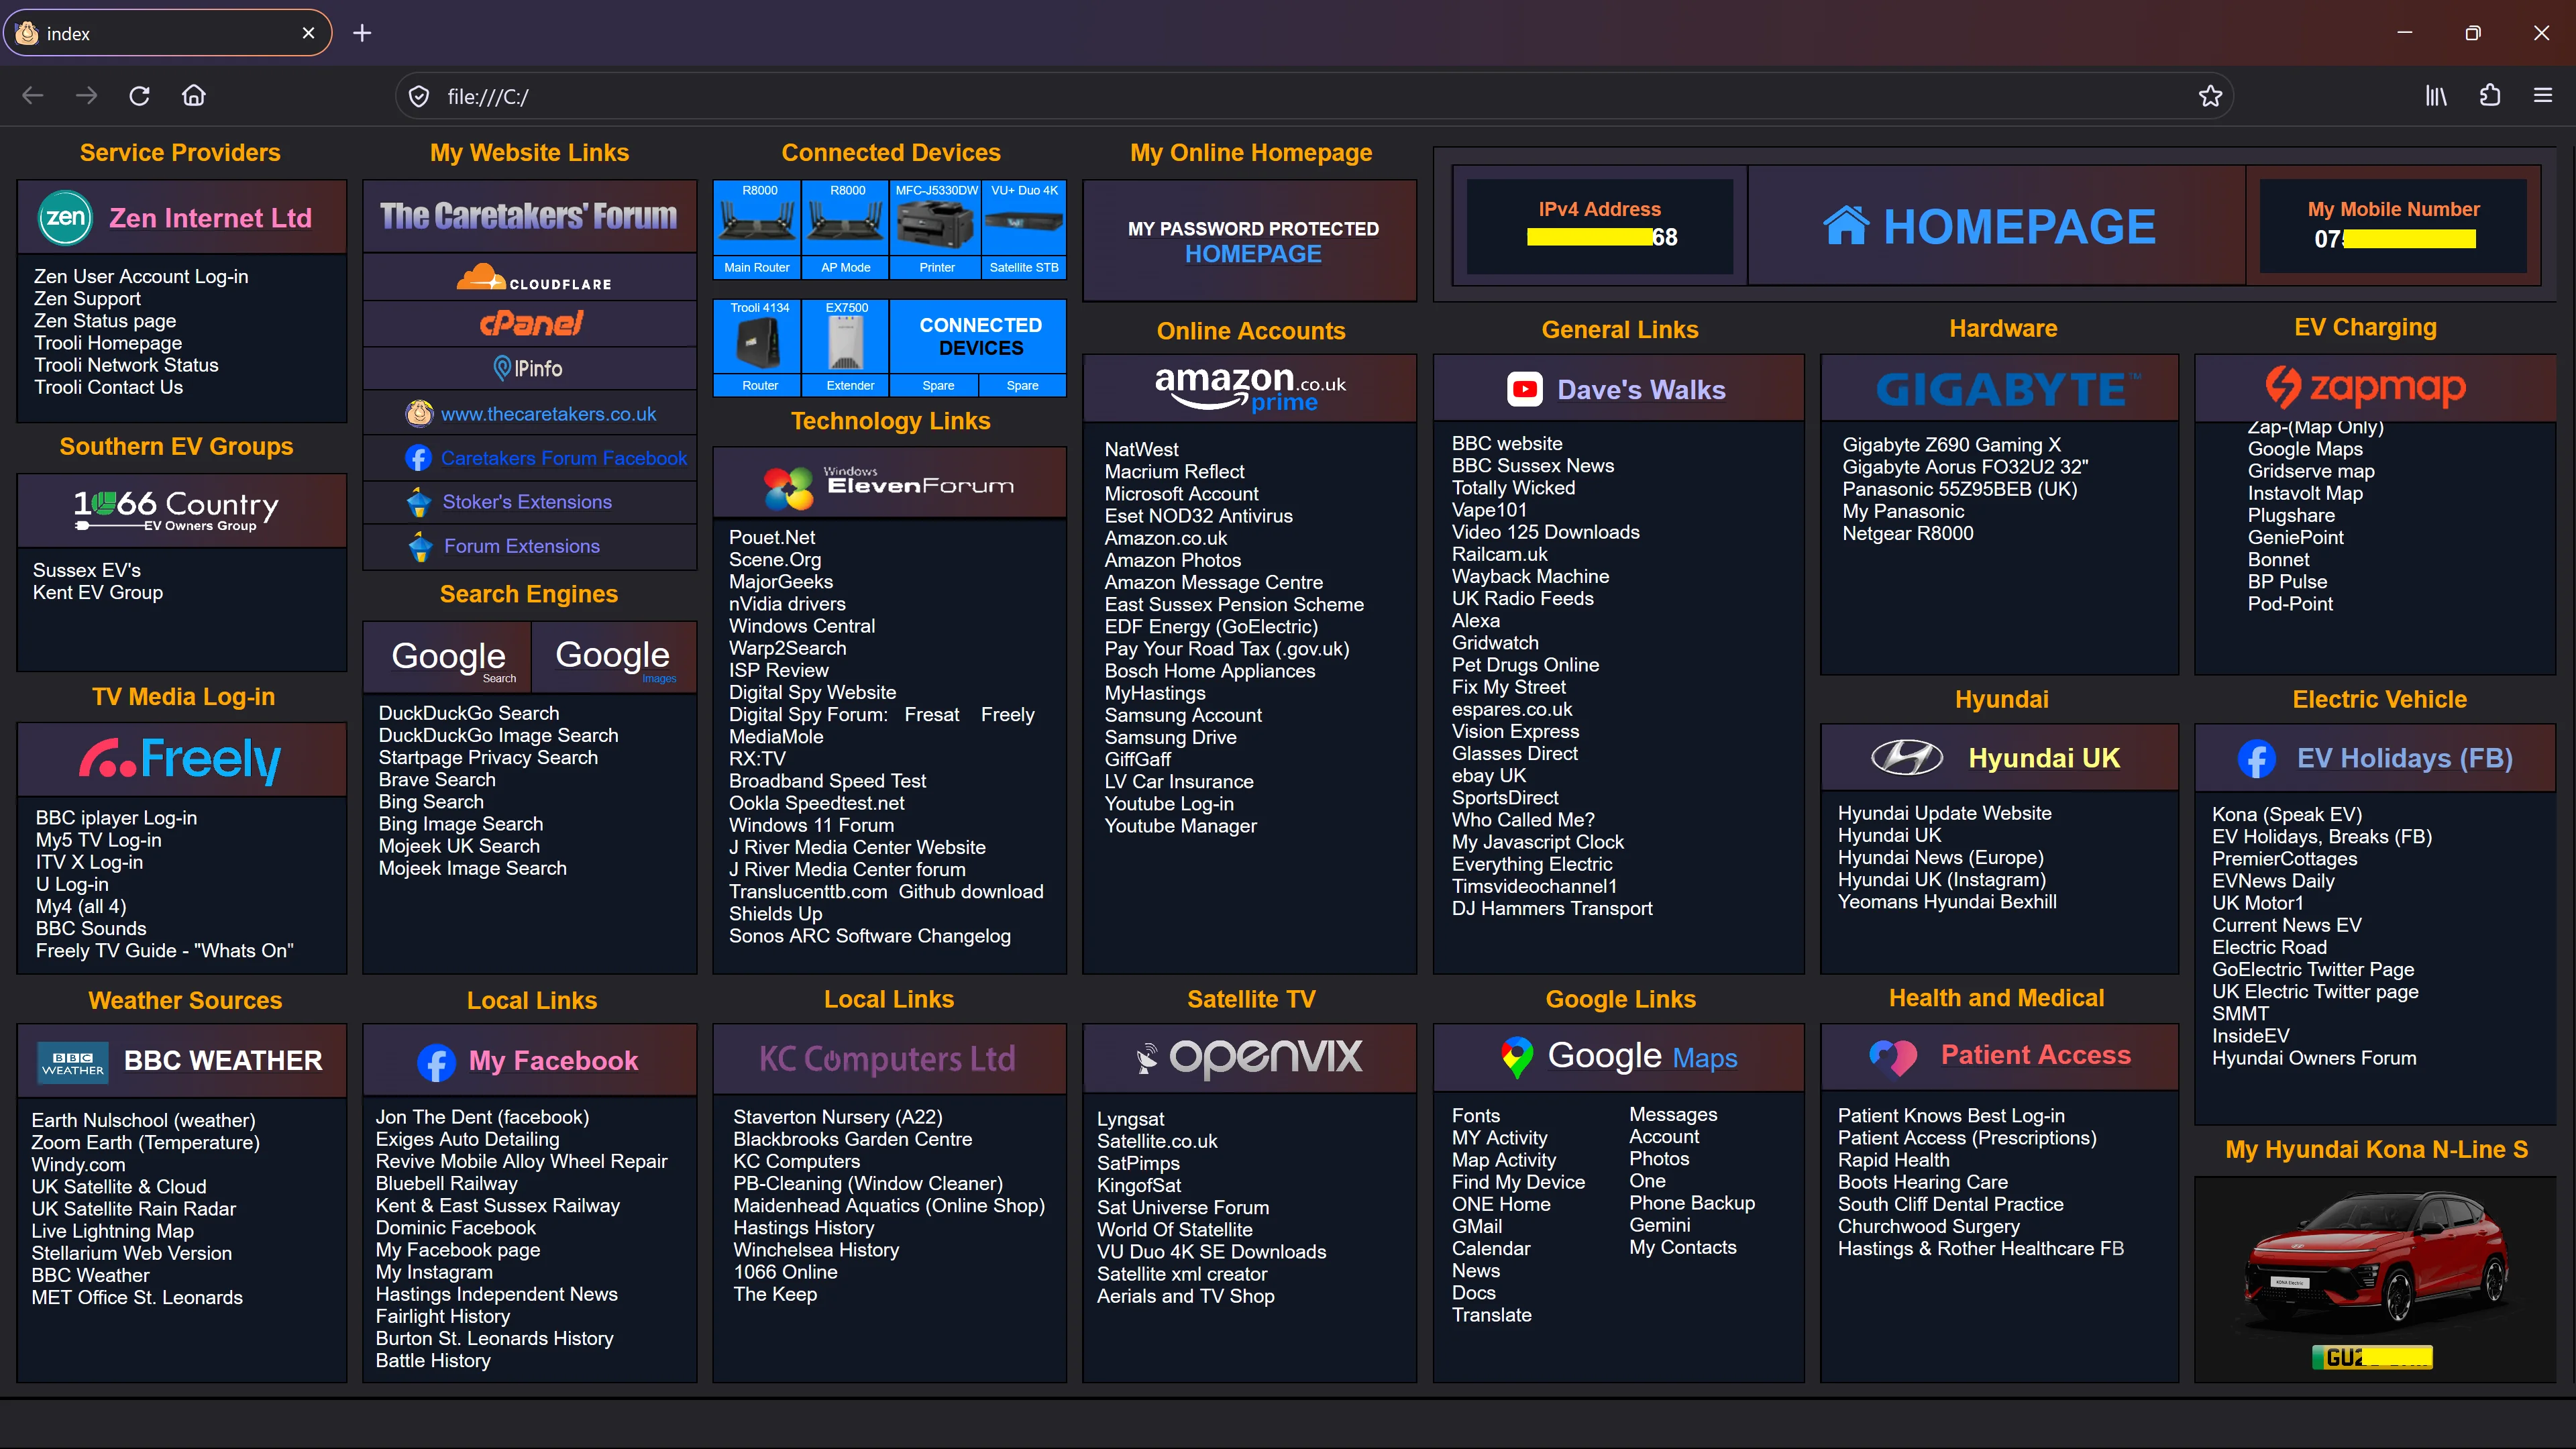
Task: Open the extensions puzzle icon
Action: [x=2490, y=96]
